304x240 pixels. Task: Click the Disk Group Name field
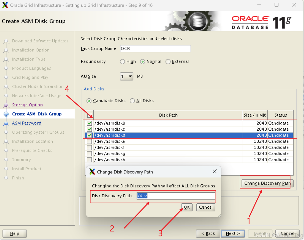click(155, 49)
